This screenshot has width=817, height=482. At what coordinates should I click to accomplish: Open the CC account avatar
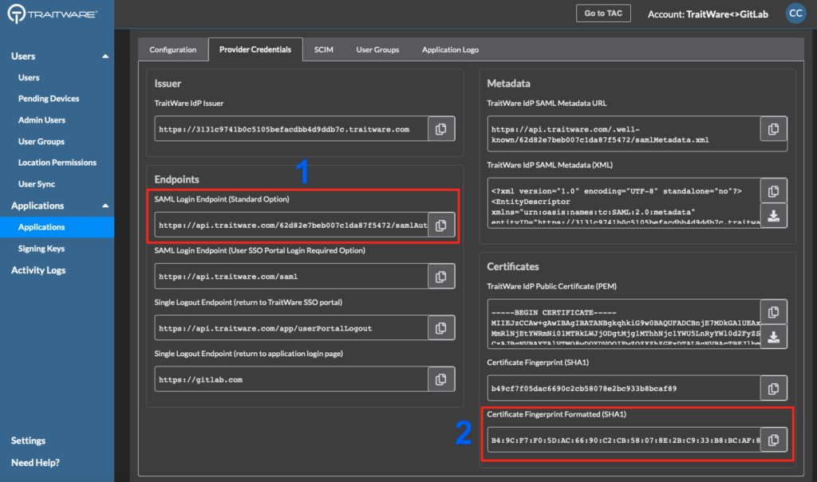pos(795,14)
